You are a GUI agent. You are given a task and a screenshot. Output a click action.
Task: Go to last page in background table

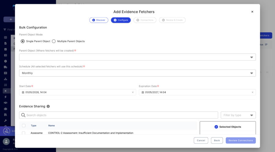pyautogui.click(x=267, y=72)
